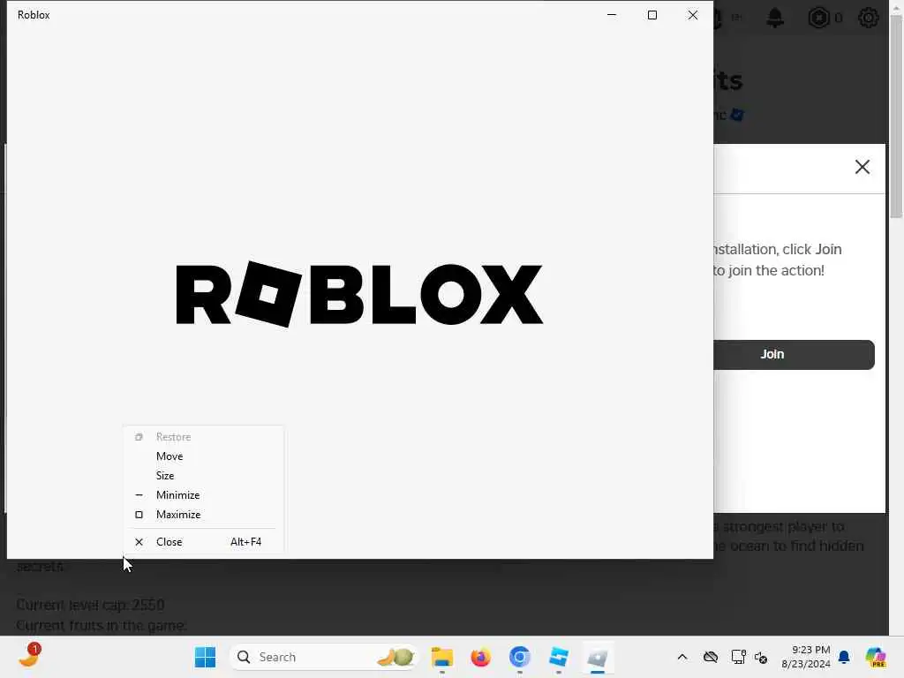Screen dimensions: 904x678
Task: Open the Roblox Studio taskbar icon
Action: tap(559, 657)
